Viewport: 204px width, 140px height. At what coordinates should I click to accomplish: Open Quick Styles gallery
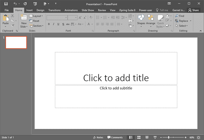tap(160, 21)
